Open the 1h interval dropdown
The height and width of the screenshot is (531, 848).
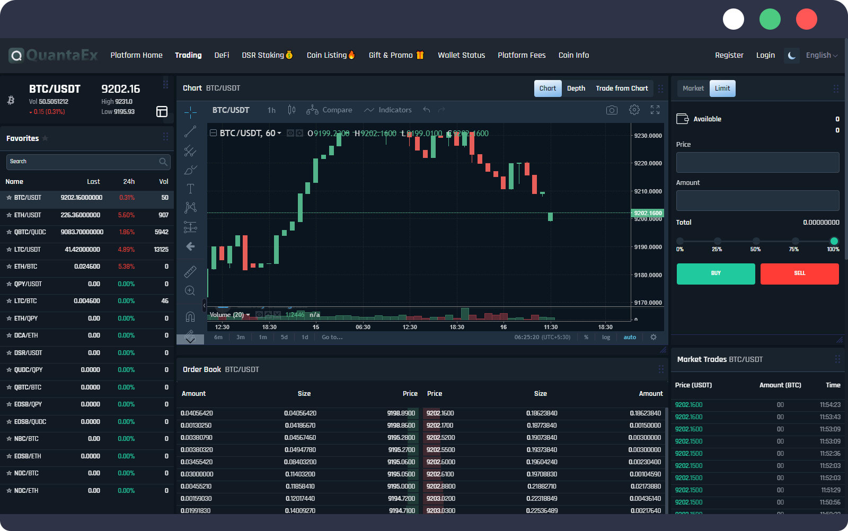tap(271, 110)
